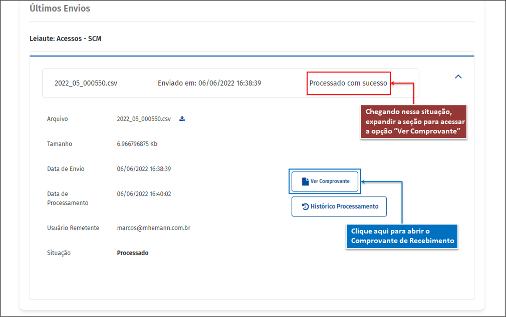Click the file name value beside Arquivo
The width and height of the screenshot is (506, 317).
(x=144, y=119)
